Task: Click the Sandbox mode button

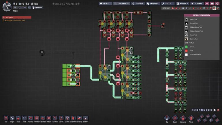Action: coord(37,7)
